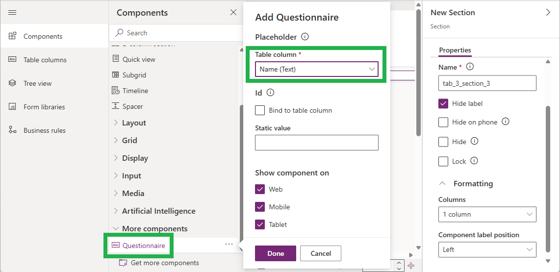Open Tree view in left navigation
Viewport: 560px width, 272px height.
37,83
